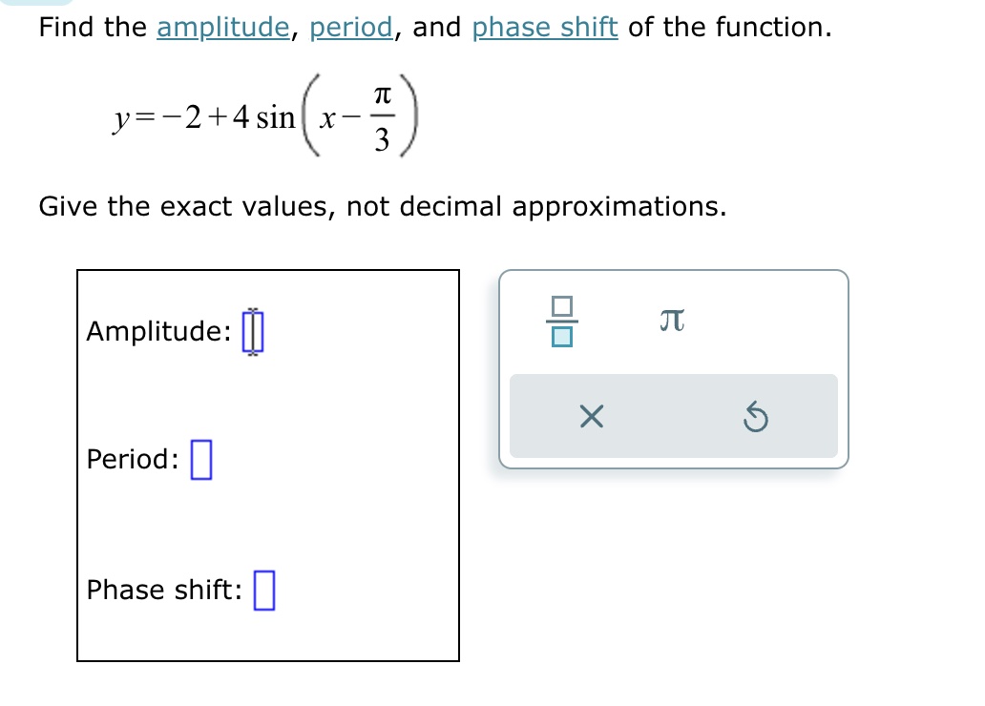The height and width of the screenshot is (706, 985).
Task: Place cursor in the empty Period field
Action: pos(202,458)
